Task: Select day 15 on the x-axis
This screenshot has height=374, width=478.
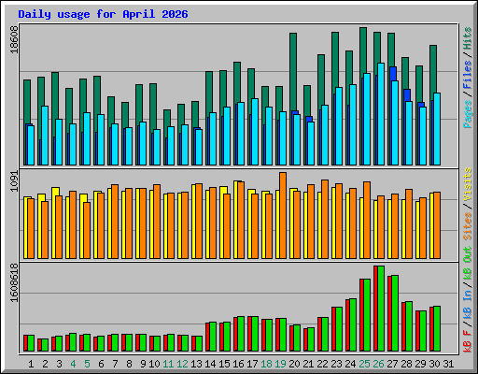Action: tap(224, 364)
